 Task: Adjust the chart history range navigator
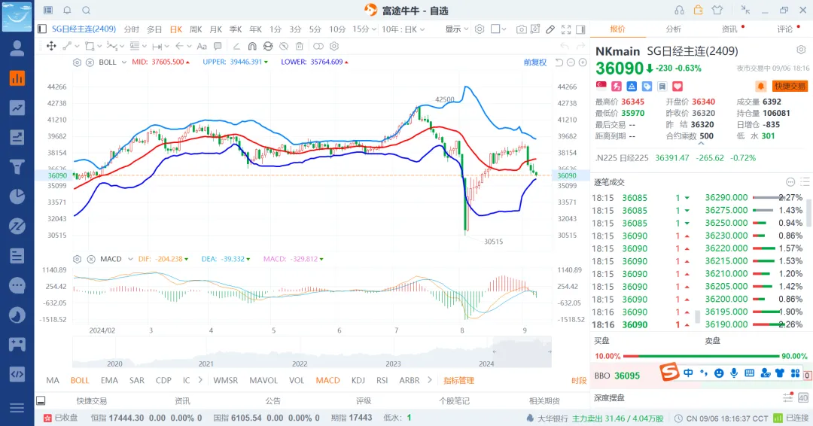tap(312, 352)
